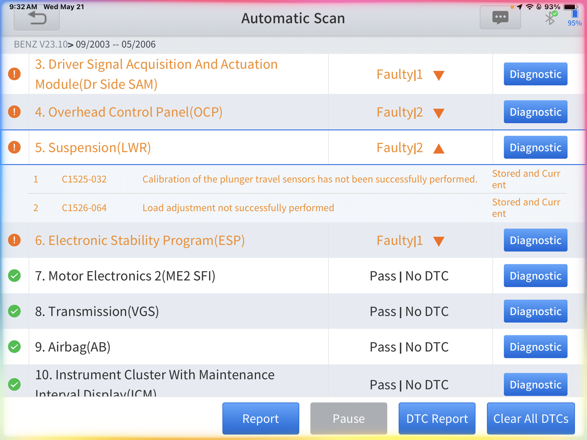This screenshot has height=440, width=587.
Task: Tap green check icon beside Transmission(VGS)
Action: tap(14, 311)
